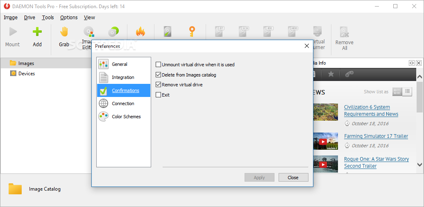Open Farming Simulator 17 Trailer link
This screenshot has width=424, height=207.
click(x=376, y=136)
